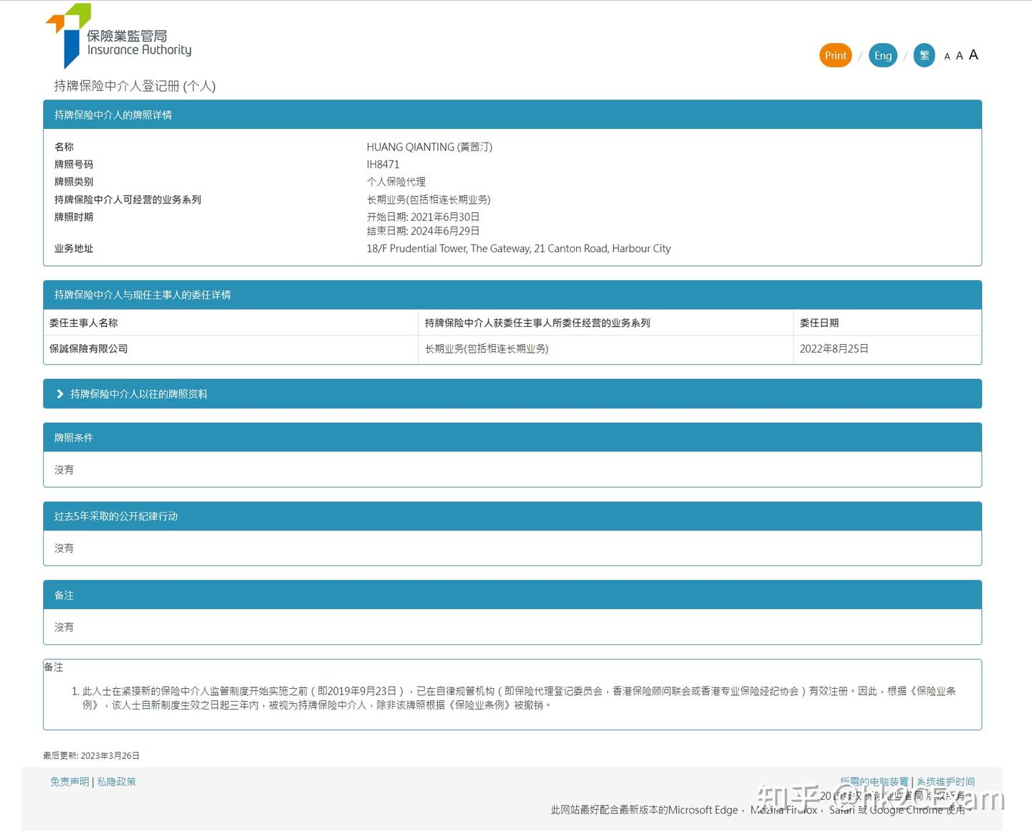
Task: Click the name HUANG QIANTING
Action: click(x=429, y=147)
